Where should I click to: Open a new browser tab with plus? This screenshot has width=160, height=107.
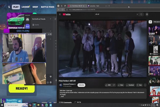point(109,6)
